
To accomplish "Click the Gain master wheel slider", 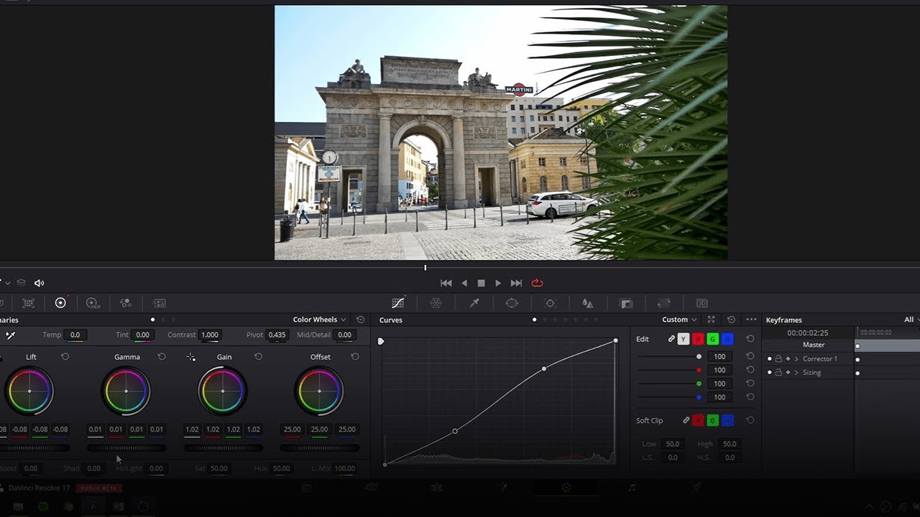I will pyautogui.click(x=223, y=448).
